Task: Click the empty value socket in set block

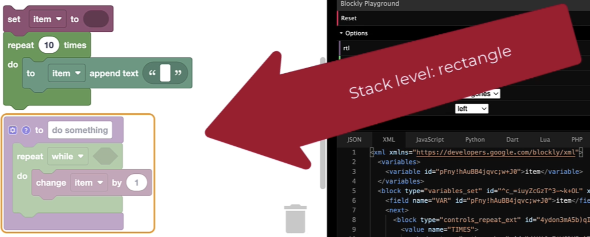Action: click(96, 19)
